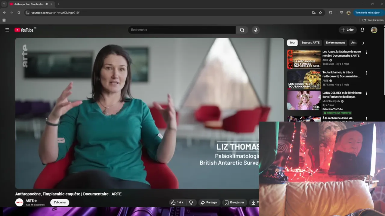Viewport: 385px width, 216px height.
Task: Focus the Rechercher search field
Action: click(x=182, y=30)
